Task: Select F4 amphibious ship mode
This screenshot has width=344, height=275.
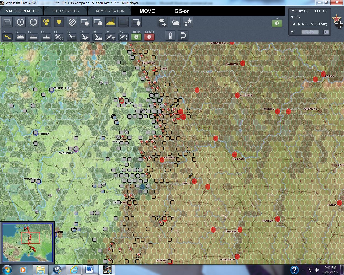Action: point(46,36)
